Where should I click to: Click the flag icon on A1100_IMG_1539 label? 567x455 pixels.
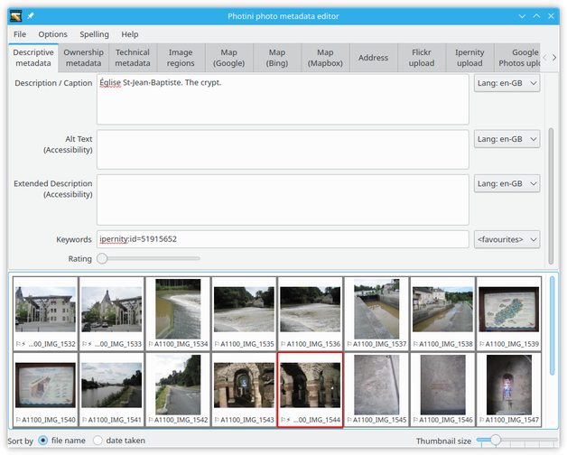coord(481,344)
